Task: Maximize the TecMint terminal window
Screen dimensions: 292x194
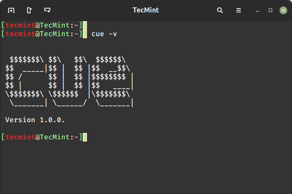Action: pos(270,10)
